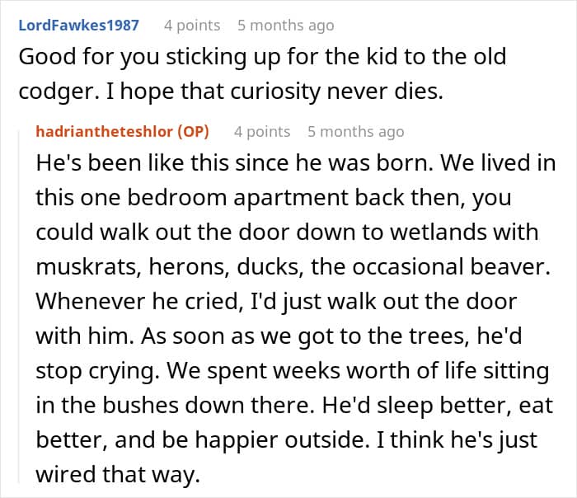
Task: Click the "4 points" score on OP's reply
Action: (262, 131)
